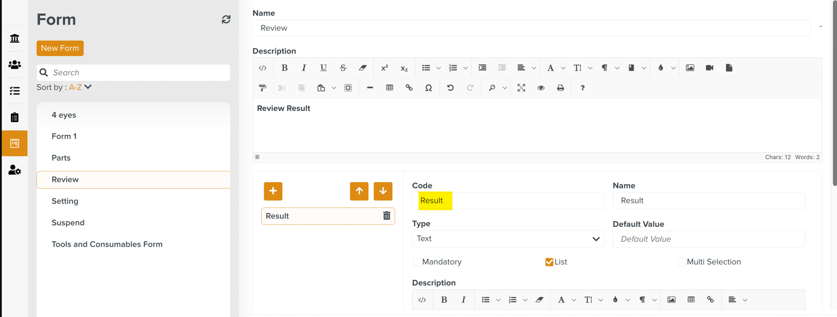837x317 pixels.
Task: Toggle fullscreen mode in the description editor
Action: 521,88
